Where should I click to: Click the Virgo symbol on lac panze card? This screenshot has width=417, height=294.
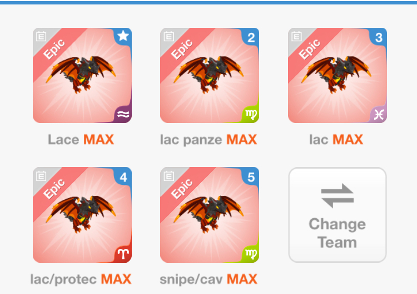(x=251, y=115)
